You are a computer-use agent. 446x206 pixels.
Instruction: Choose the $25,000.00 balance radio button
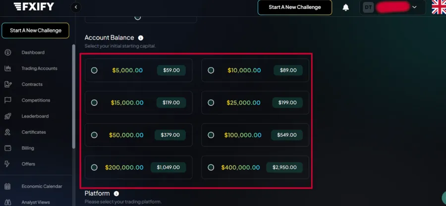[x=211, y=103]
